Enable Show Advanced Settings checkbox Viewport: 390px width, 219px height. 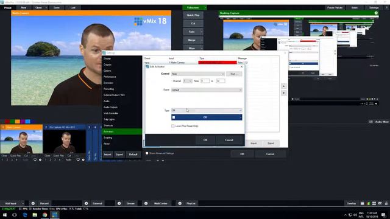click(147, 153)
